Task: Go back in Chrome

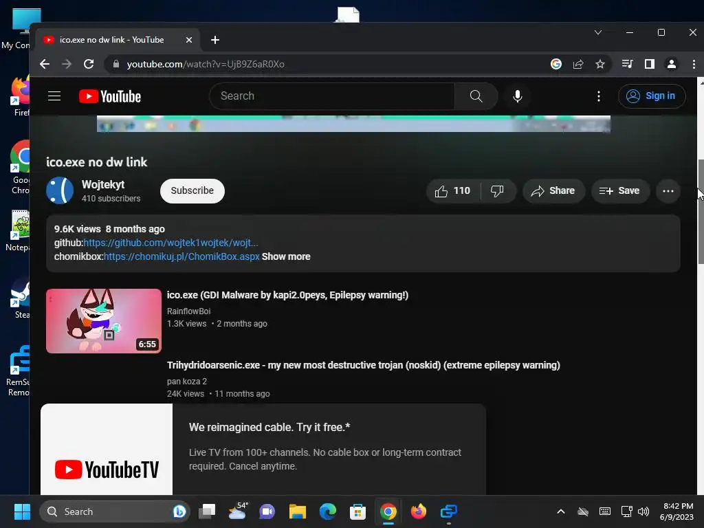Action: pos(45,64)
